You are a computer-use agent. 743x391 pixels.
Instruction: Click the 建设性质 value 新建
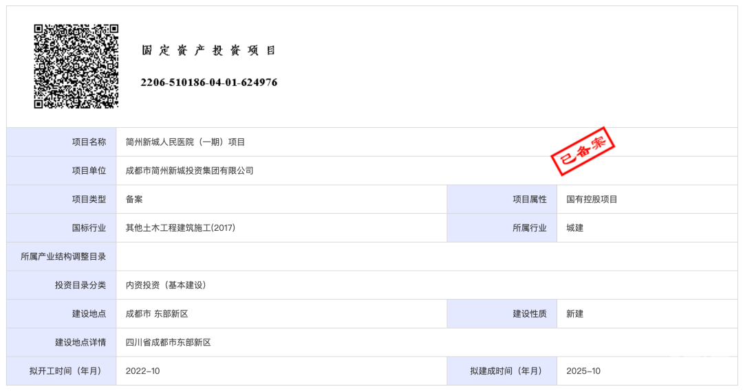click(574, 313)
